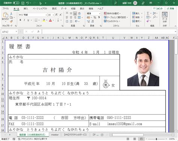Click inside the formula bar
This screenshot has width=178, height=141.
click(108, 31)
